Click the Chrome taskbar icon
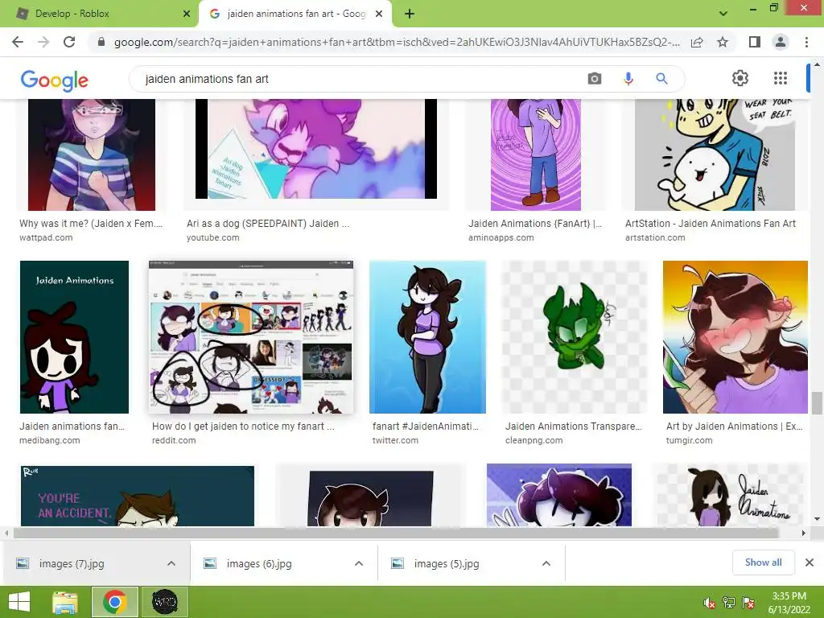The height and width of the screenshot is (618, 824). point(114,602)
